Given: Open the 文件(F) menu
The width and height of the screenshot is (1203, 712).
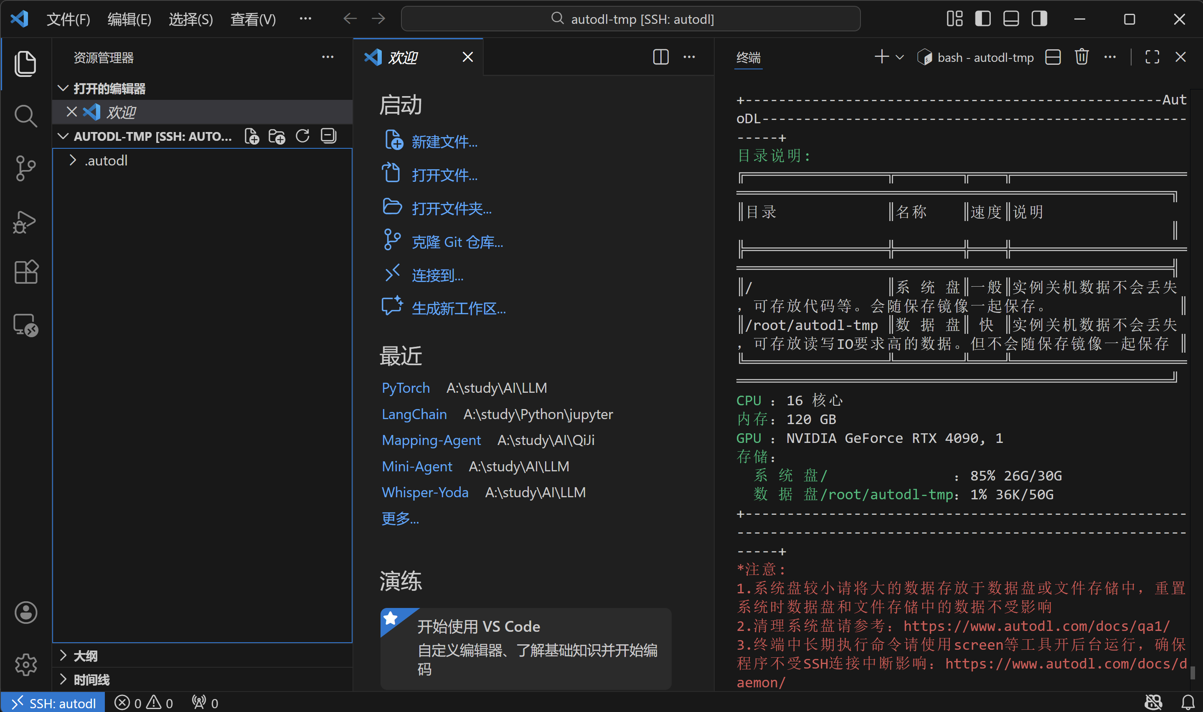Looking at the screenshot, I should [x=68, y=19].
